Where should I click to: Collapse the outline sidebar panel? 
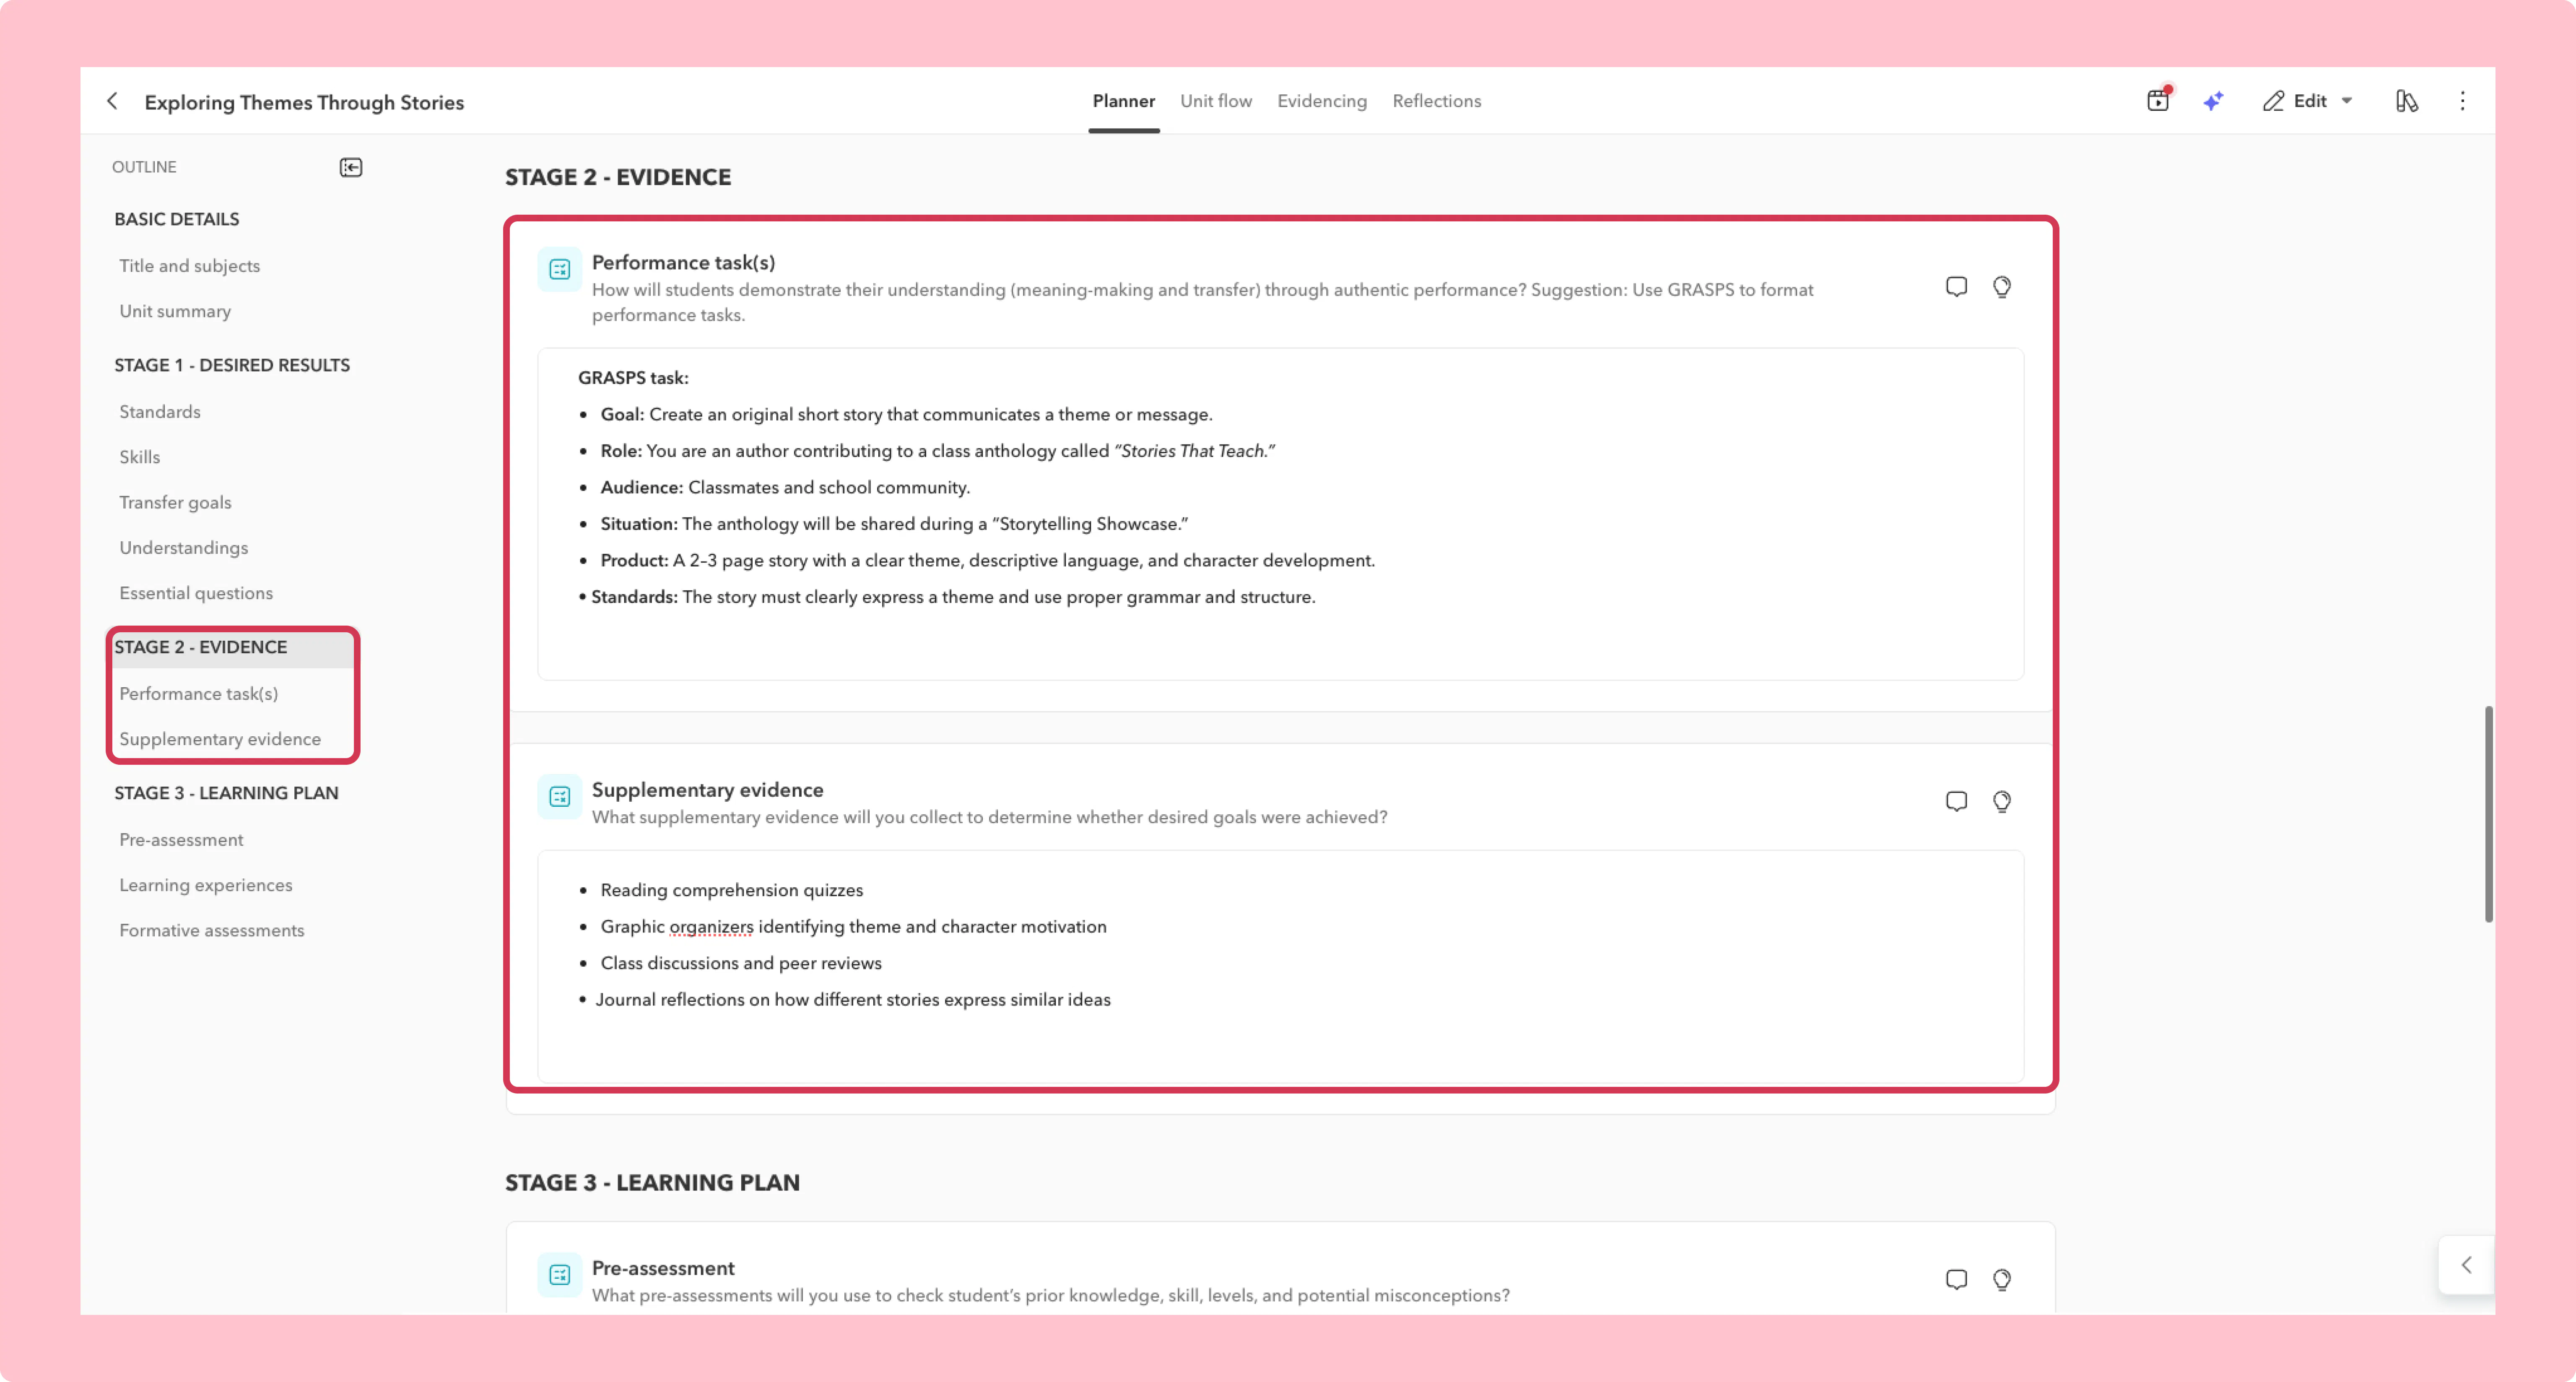point(351,167)
